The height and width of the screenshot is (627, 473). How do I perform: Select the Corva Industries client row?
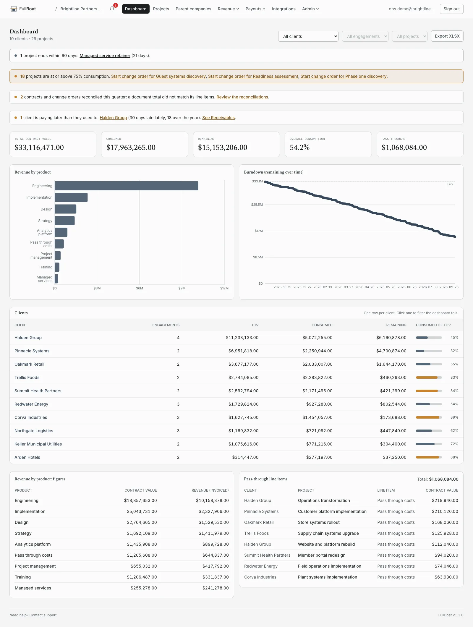pos(237,417)
